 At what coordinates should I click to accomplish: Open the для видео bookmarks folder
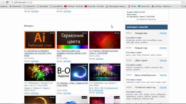(42, 6)
